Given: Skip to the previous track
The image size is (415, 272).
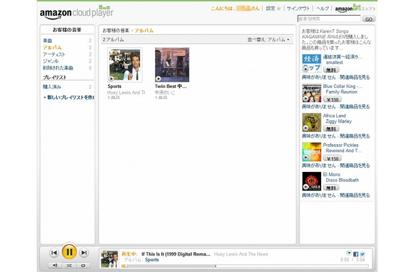Looking at the screenshot, I should (x=54, y=253).
